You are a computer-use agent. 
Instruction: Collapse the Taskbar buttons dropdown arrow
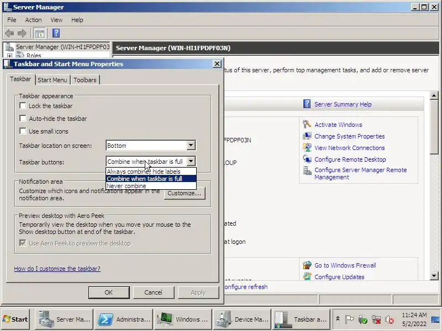[191, 161]
